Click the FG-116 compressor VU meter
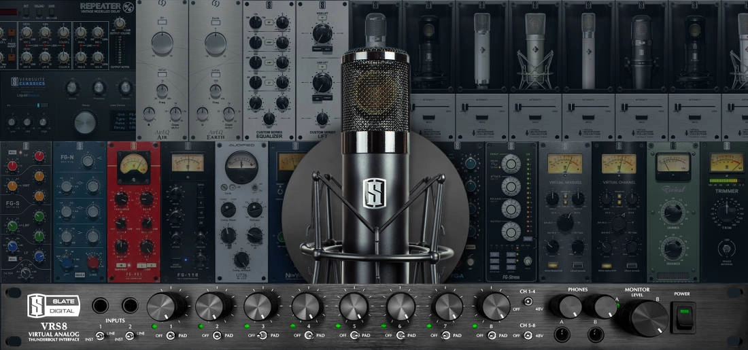The width and height of the screenshot is (748, 350). pyautogui.click(x=187, y=163)
